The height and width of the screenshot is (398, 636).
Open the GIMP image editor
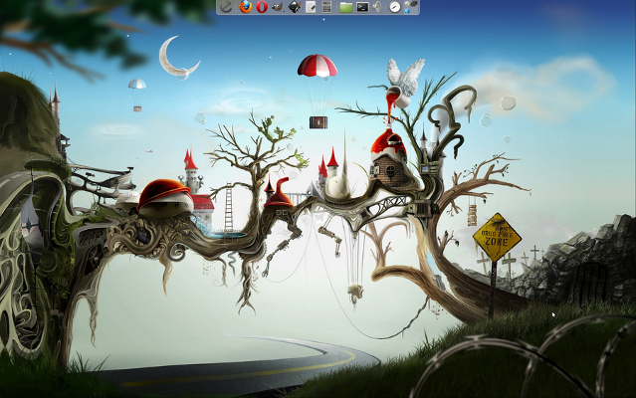click(x=278, y=7)
